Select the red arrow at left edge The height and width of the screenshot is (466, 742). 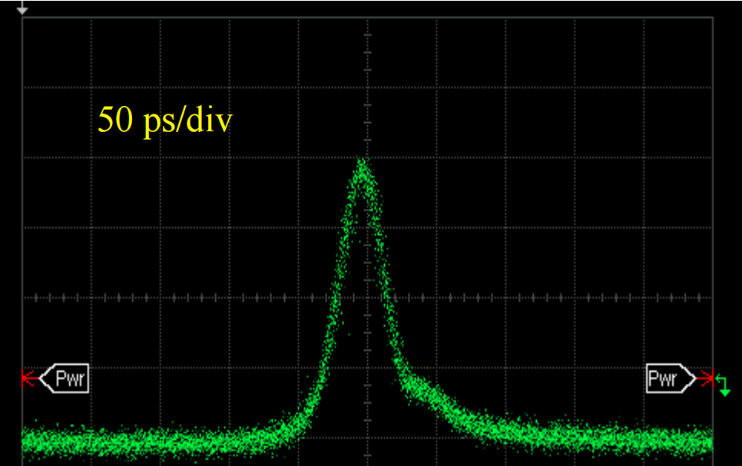click(28, 378)
